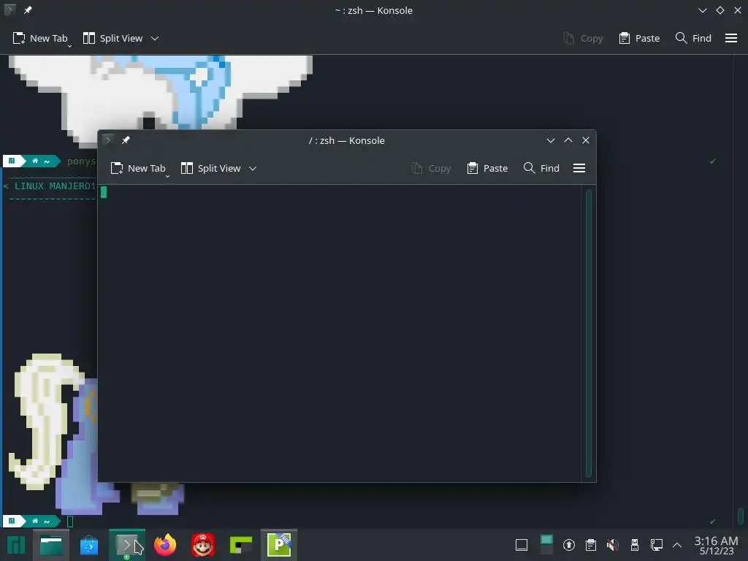Click Copy in background Konsole toolbar
Image resolution: width=748 pixels, height=561 pixels.
(x=582, y=38)
